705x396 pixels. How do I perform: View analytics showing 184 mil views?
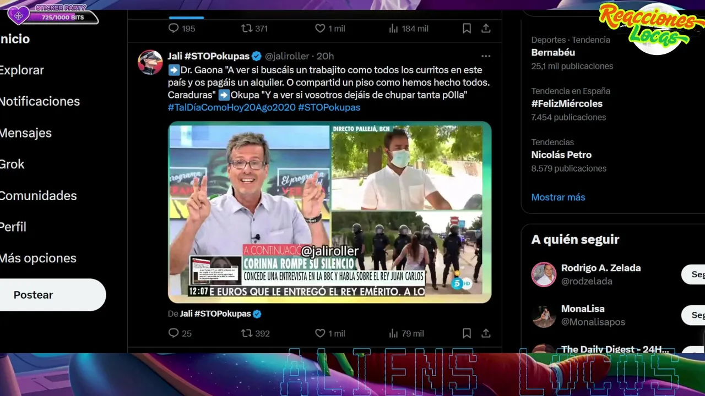(x=408, y=29)
